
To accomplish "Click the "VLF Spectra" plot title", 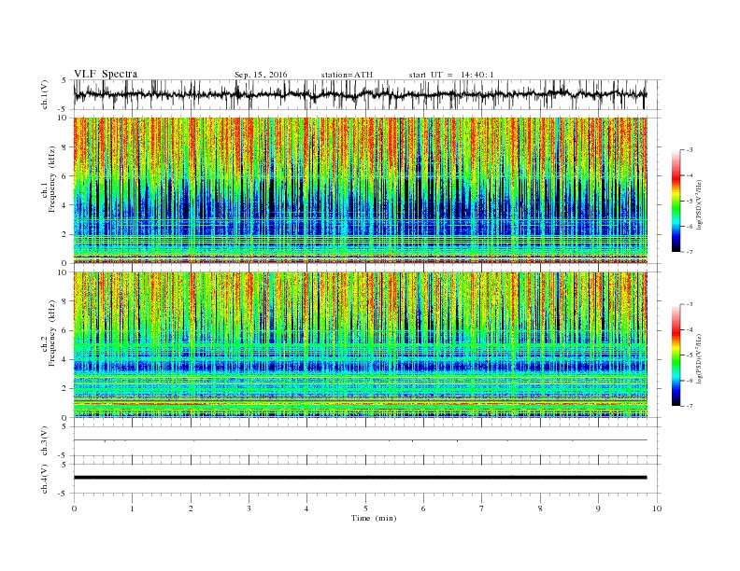I will [106, 74].
